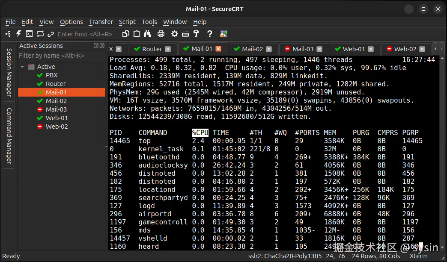Image resolution: width=447 pixels, height=262 pixels.
Task: Reconnect the session via the loop arrows icon
Action: 40,34
